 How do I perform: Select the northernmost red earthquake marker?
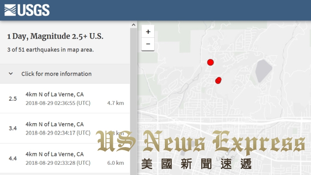[x=211, y=62]
